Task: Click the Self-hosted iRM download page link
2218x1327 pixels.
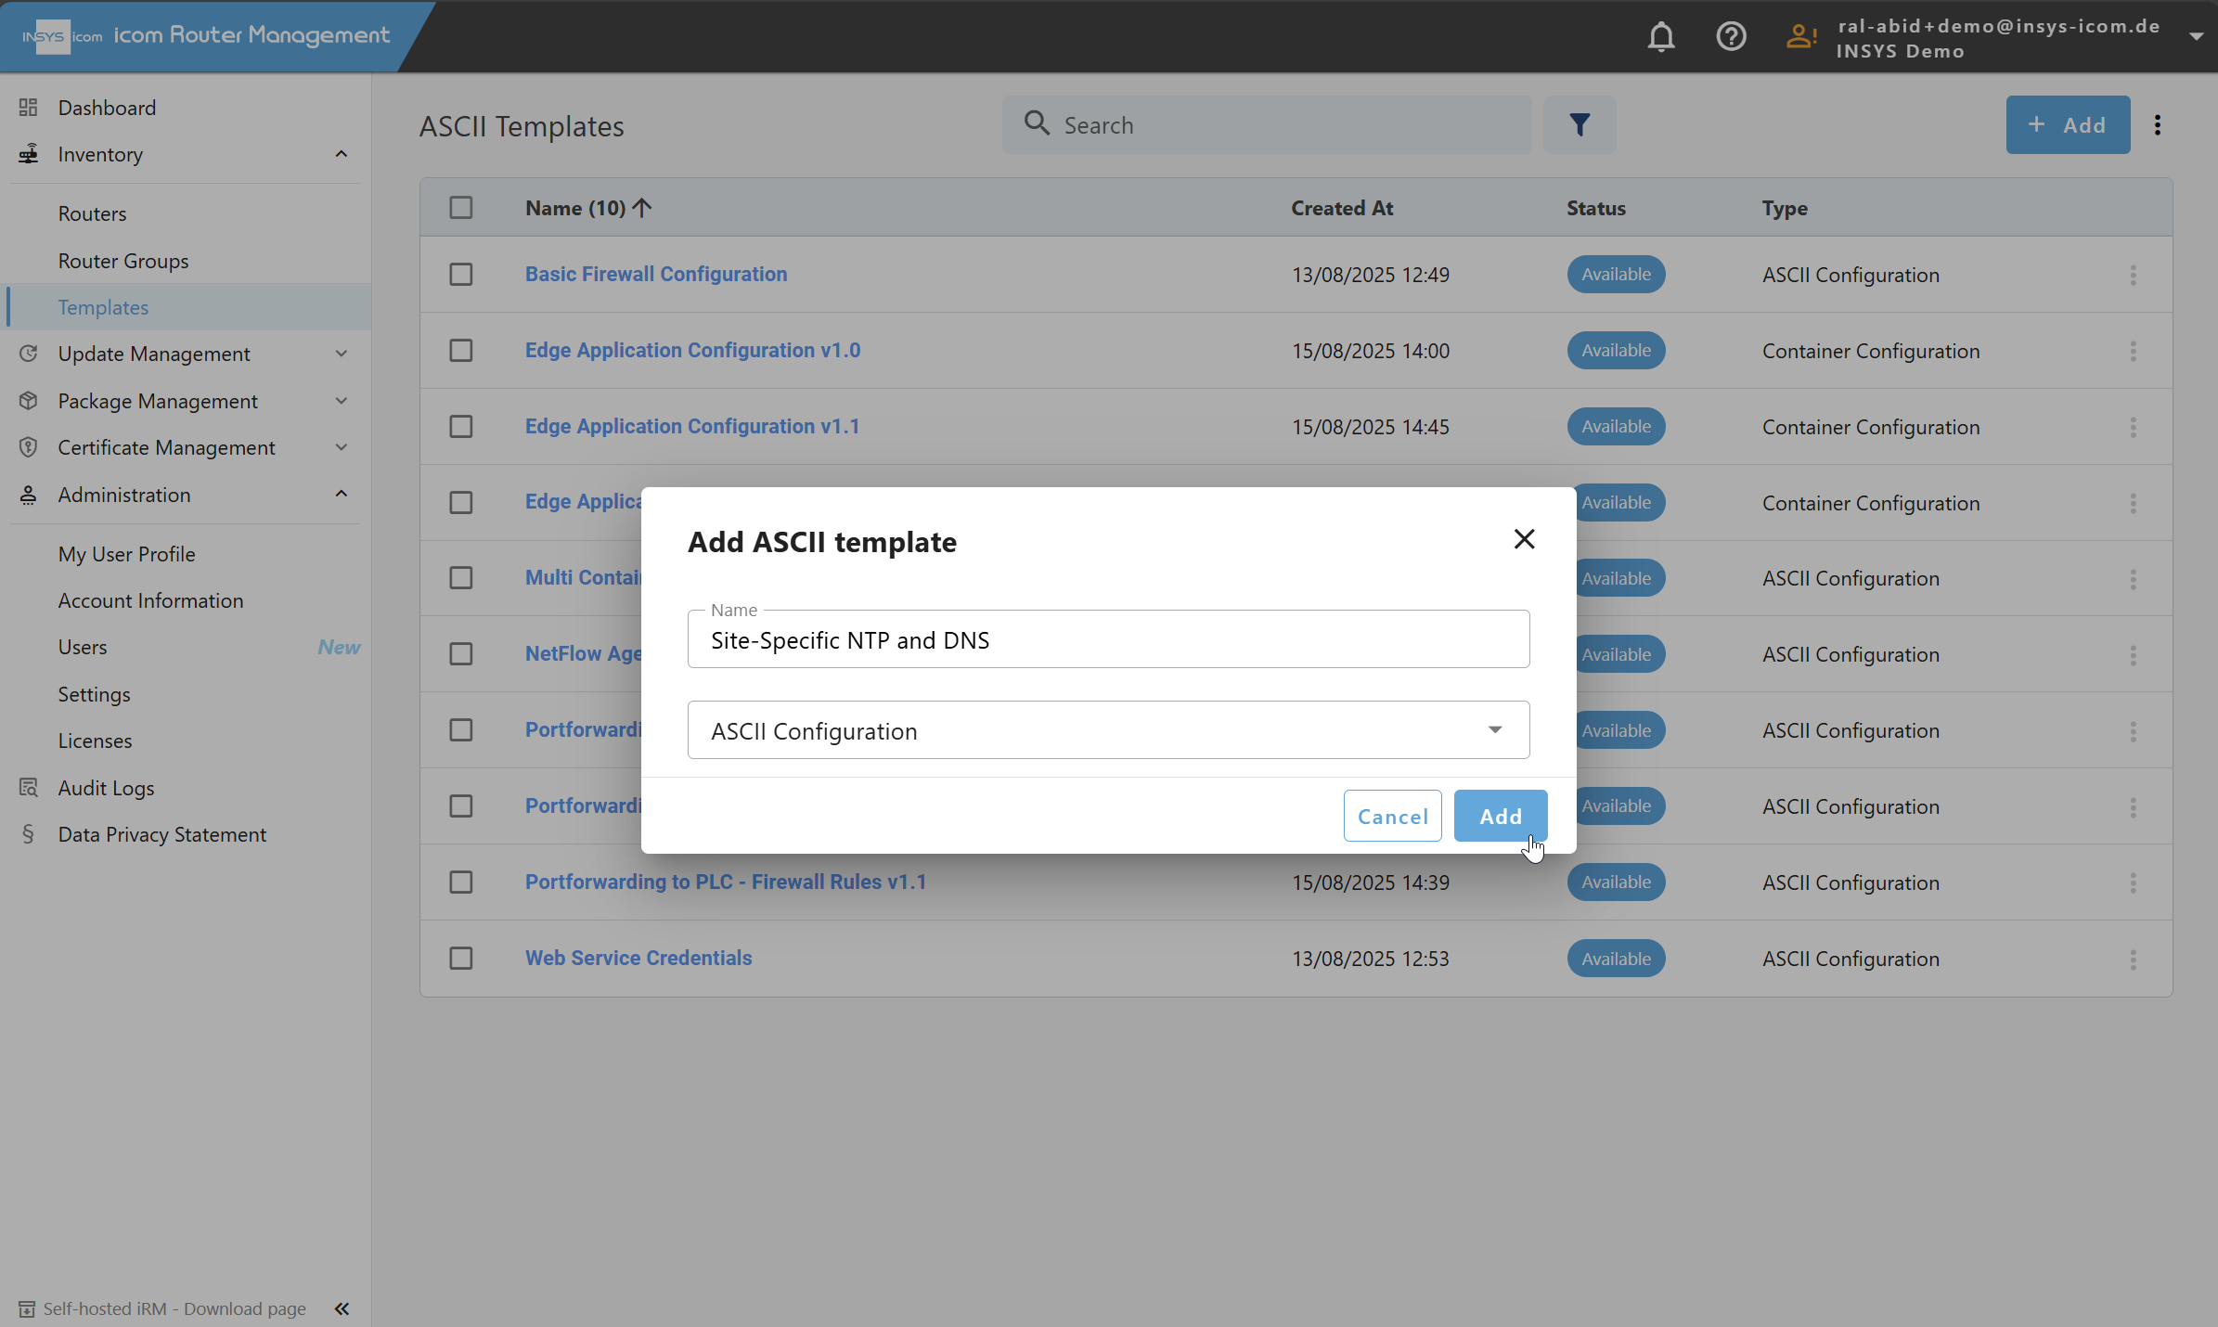Action: (x=174, y=1308)
